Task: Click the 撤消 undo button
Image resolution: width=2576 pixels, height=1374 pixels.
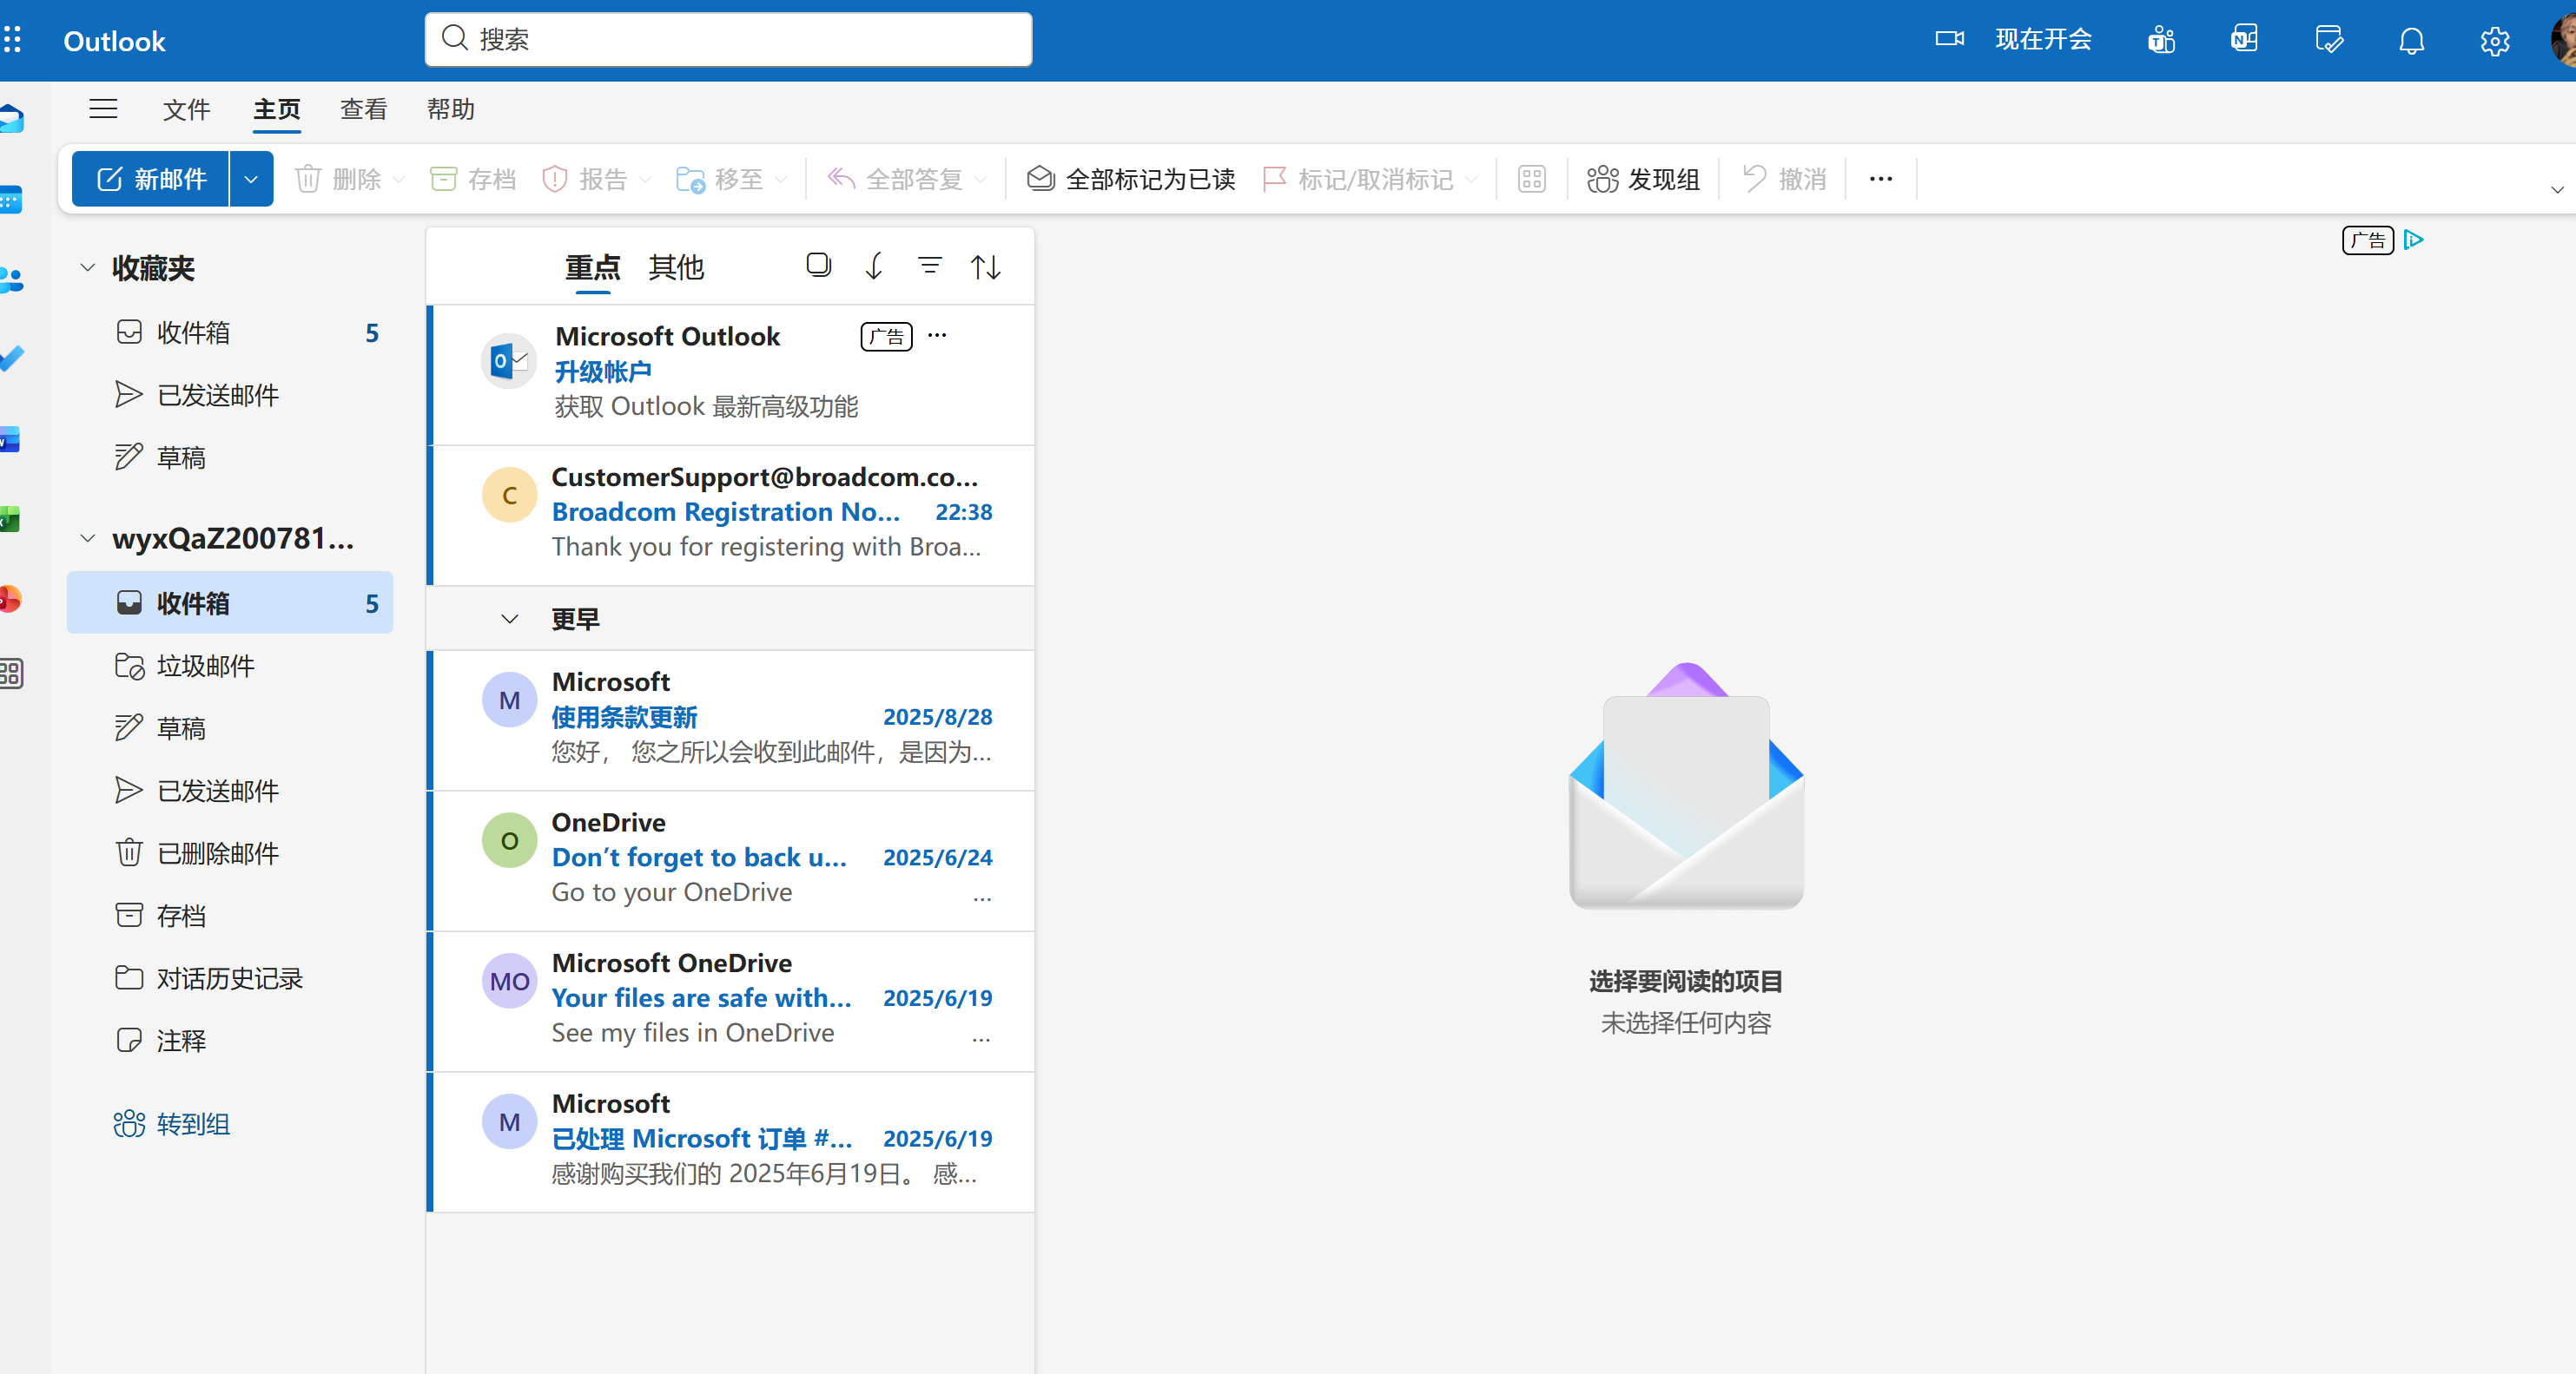Action: 1784,179
